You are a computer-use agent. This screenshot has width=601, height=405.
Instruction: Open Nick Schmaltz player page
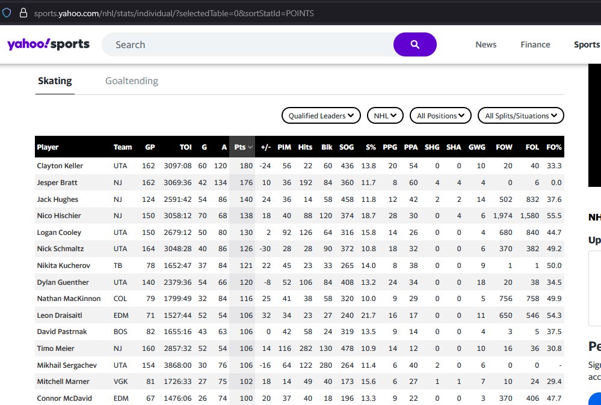tap(60, 248)
